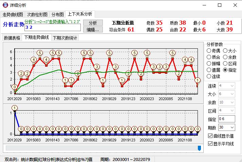The width and height of the screenshot is (242, 162).
Task: Click the 质数 value 38
Action: click(x=183, y=23)
